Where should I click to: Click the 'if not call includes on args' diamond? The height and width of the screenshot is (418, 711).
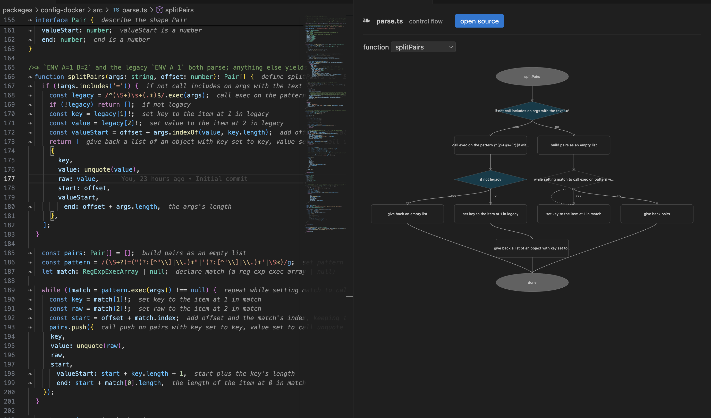click(x=532, y=111)
